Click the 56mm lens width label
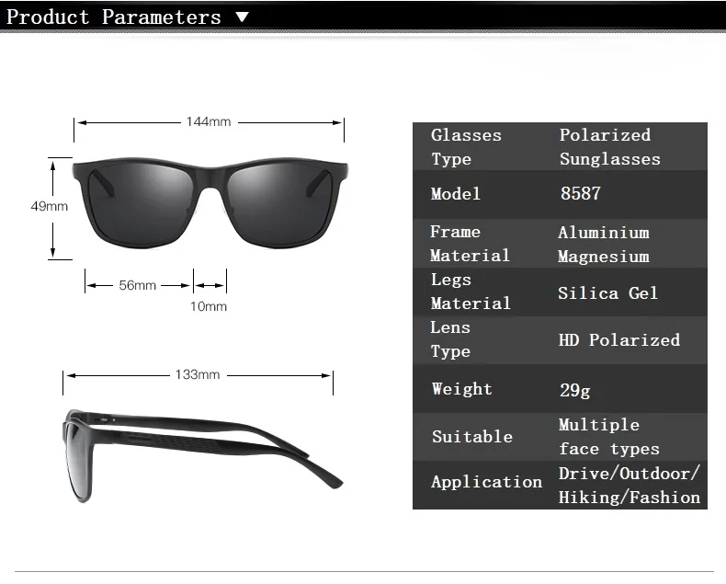726x584 pixels. pyautogui.click(x=137, y=285)
